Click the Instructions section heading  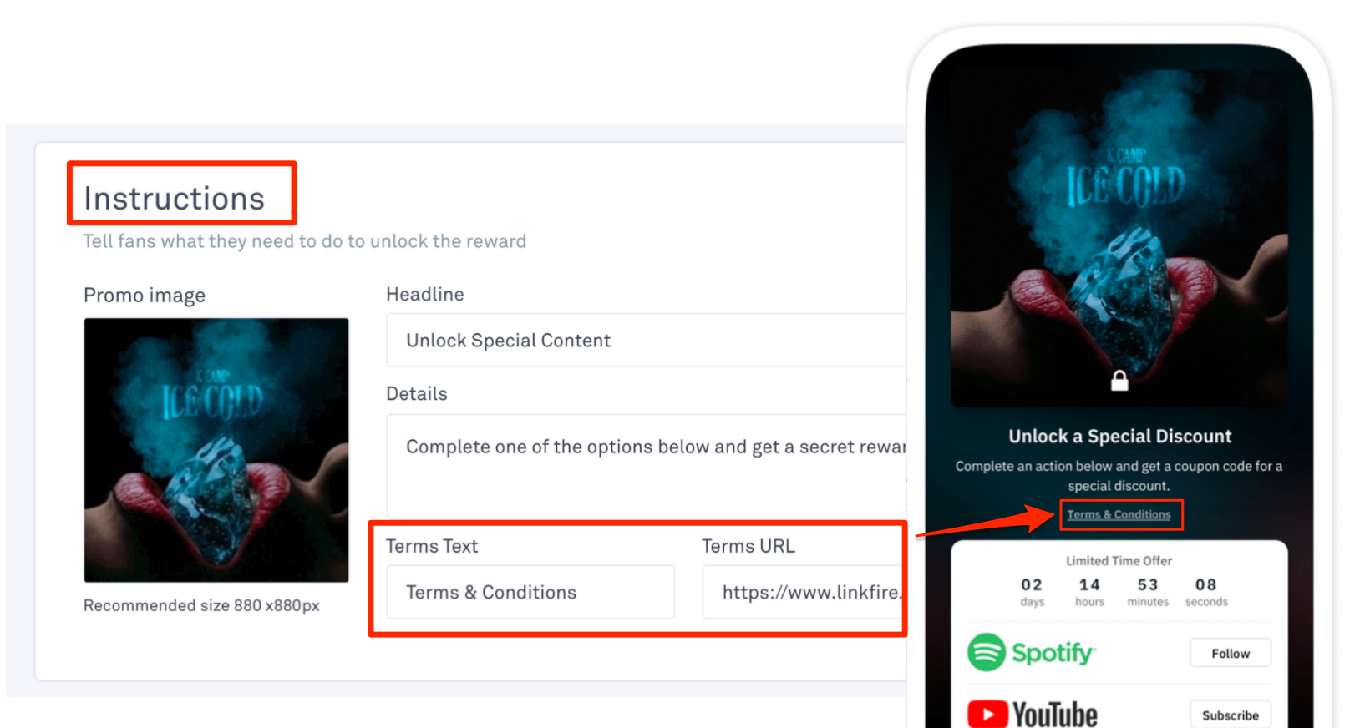(173, 197)
